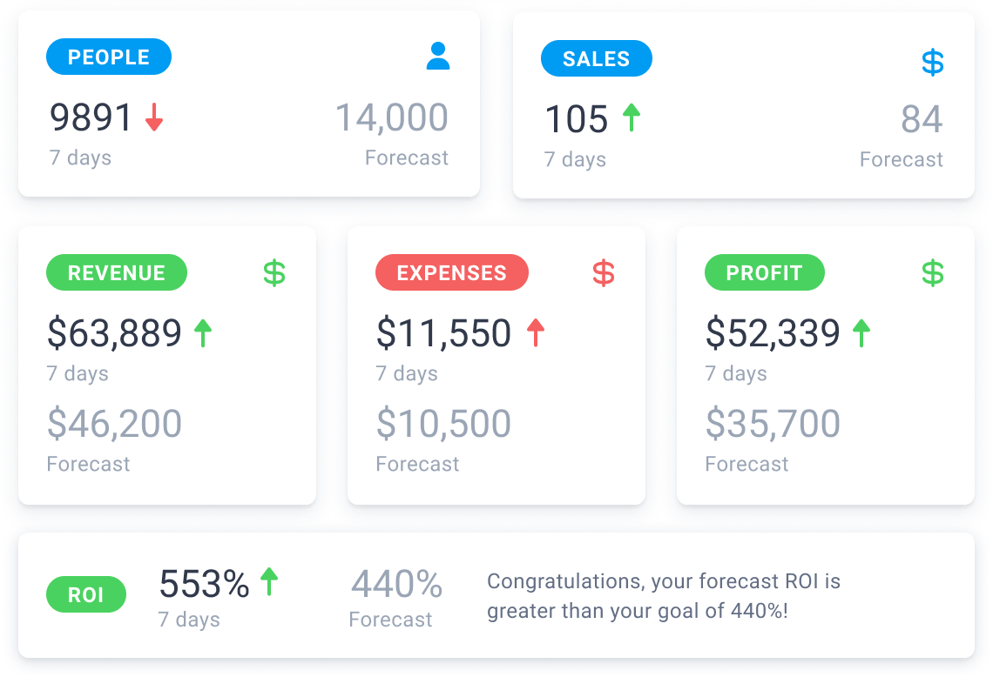Click the green up arrow beside $52,339
Screen dimensions: 993x677
tap(861, 332)
